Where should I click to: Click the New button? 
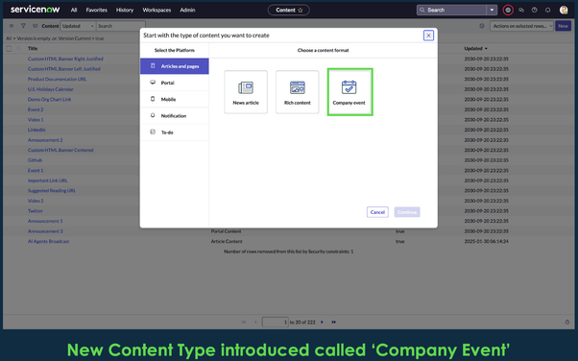(x=563, y=26)
